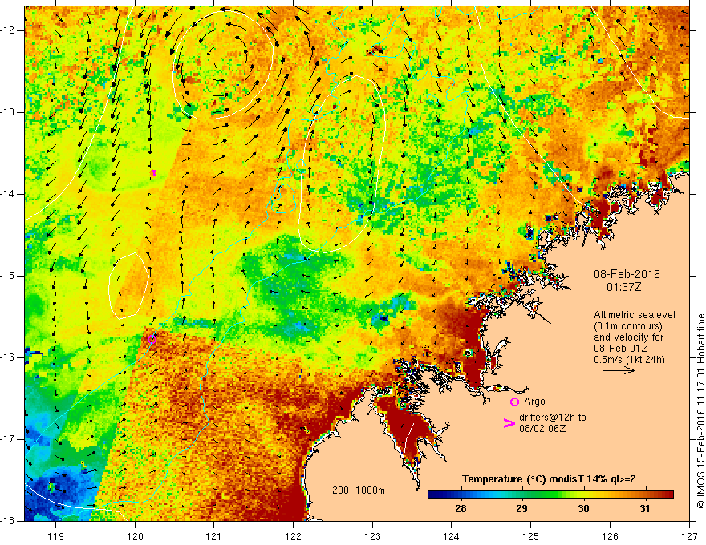Click the latitude axis label '-15'

[x=8, y=276]
